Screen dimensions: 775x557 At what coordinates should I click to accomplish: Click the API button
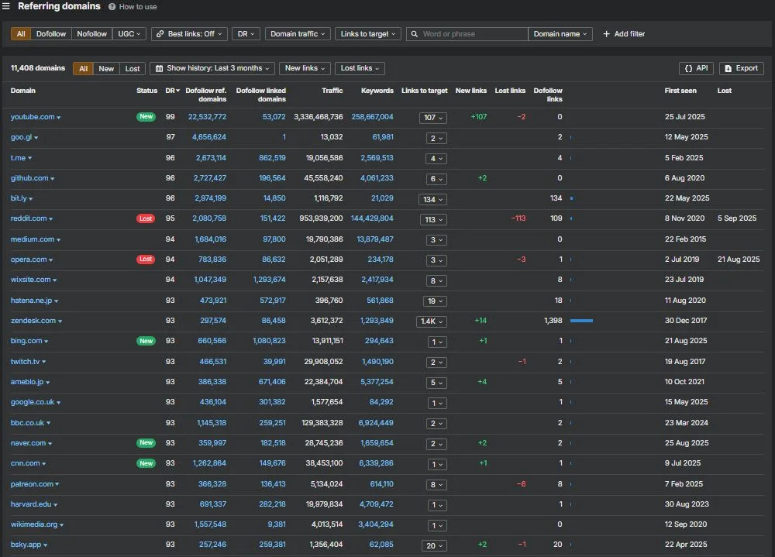click(696, 68)
